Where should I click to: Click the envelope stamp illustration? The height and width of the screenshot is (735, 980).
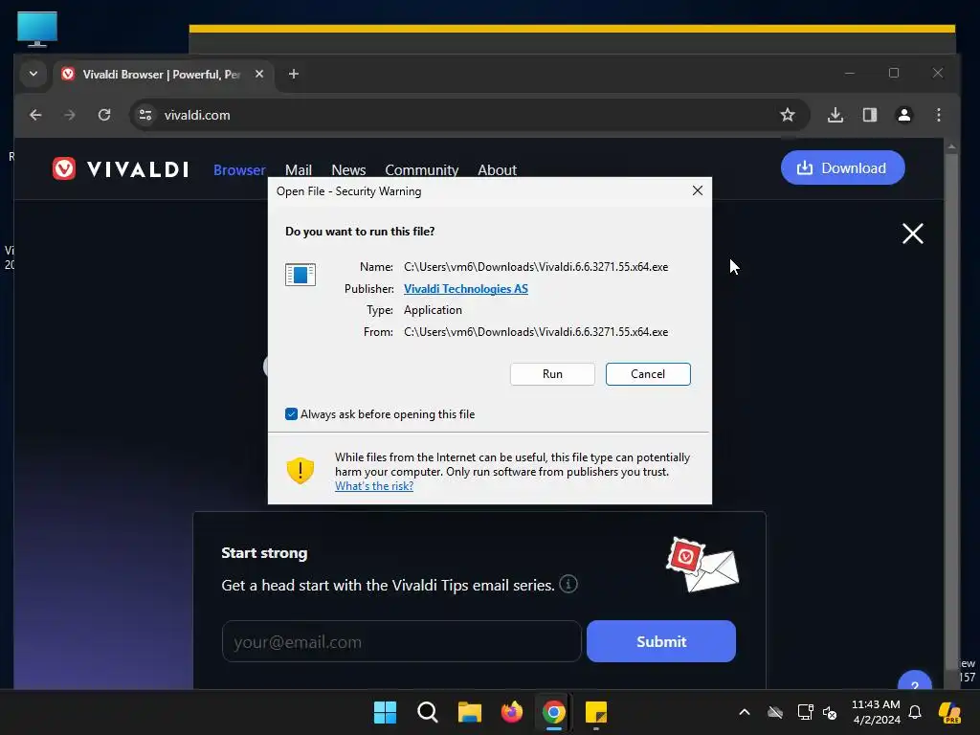[702, 565]
